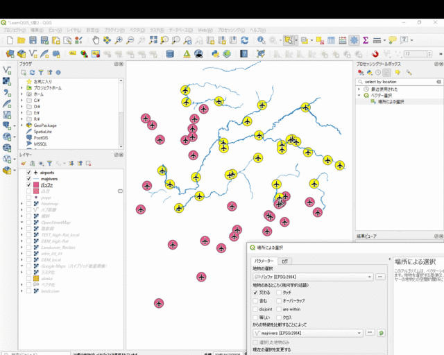Open the attribute table icon in the toolbar
The image size is (444, 355).
coord(331,40)
